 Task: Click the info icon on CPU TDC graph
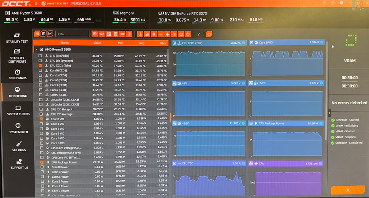coord(243,163)
